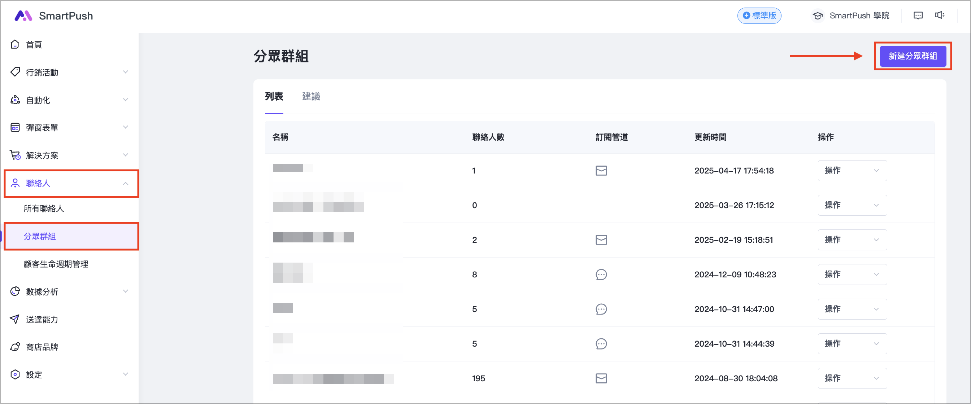Open the message icon in top bar
The image size is (971, 404).
tap(918, 16)
